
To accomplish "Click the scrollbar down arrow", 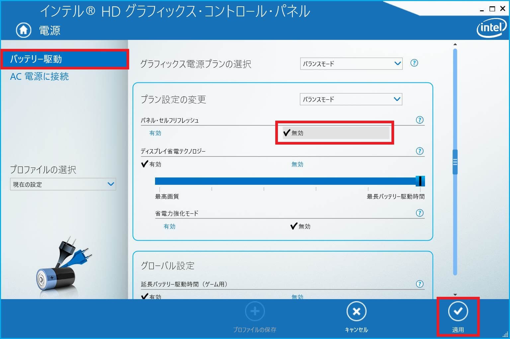I will [x=455, y=294].
